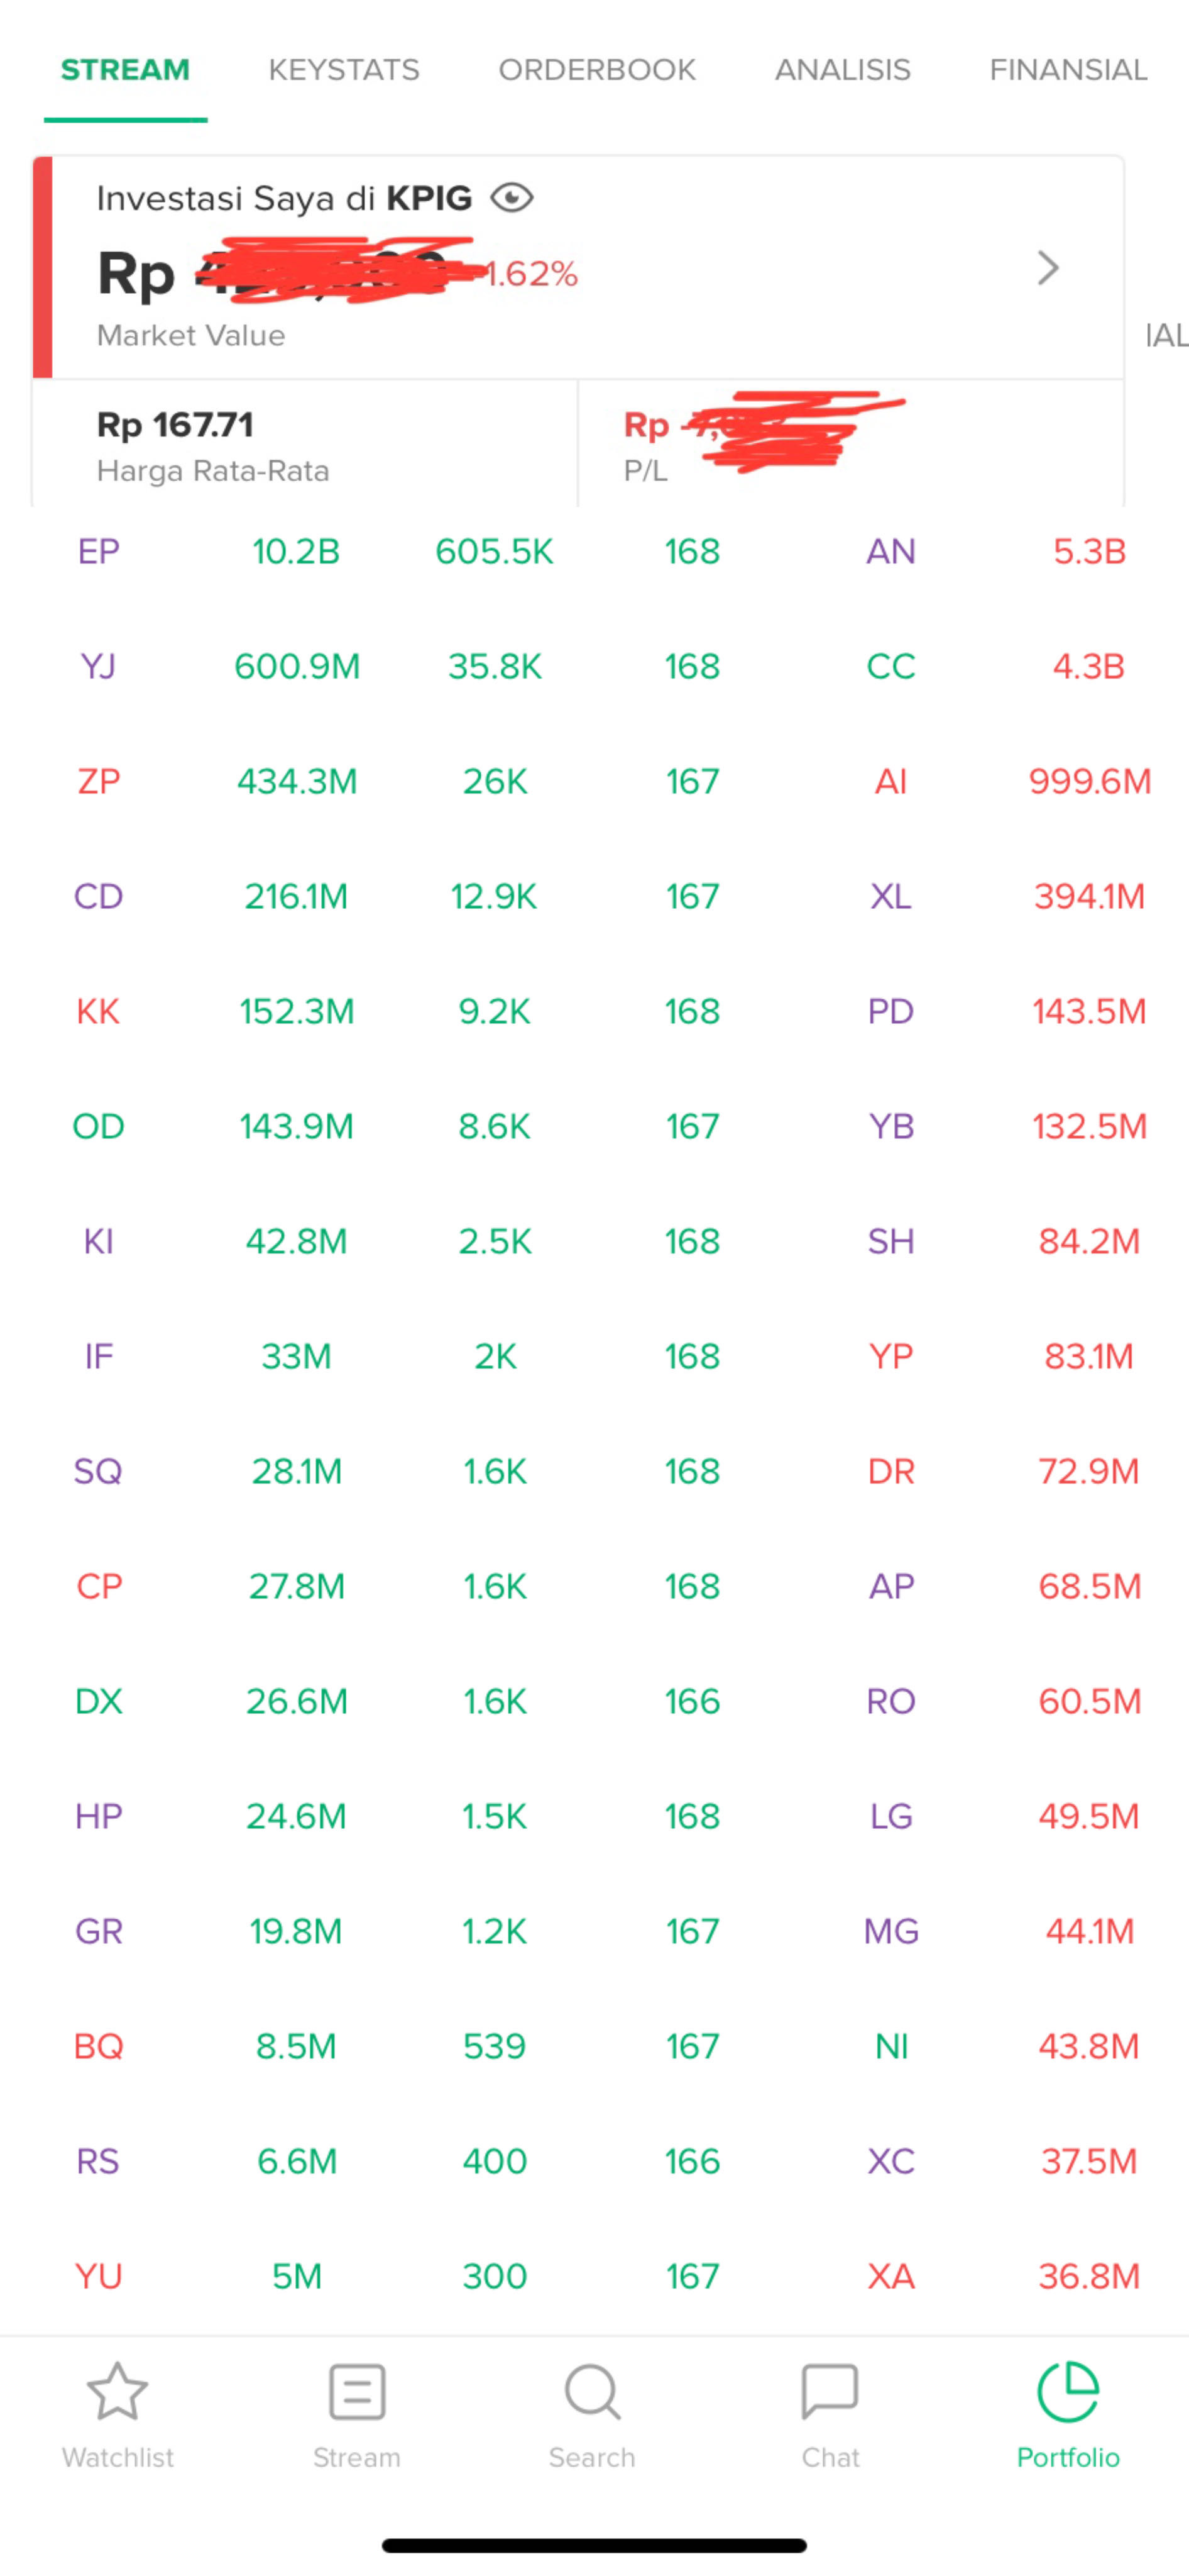Tap broker code YU
The image size is (1189, 2576).
click(99, 2277)
